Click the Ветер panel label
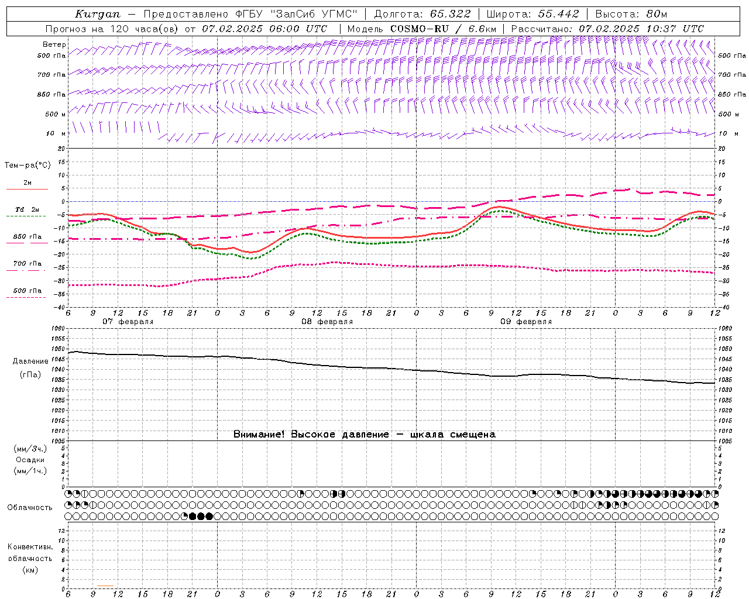Viewport: 749px width, 599px height. (54, 44)
